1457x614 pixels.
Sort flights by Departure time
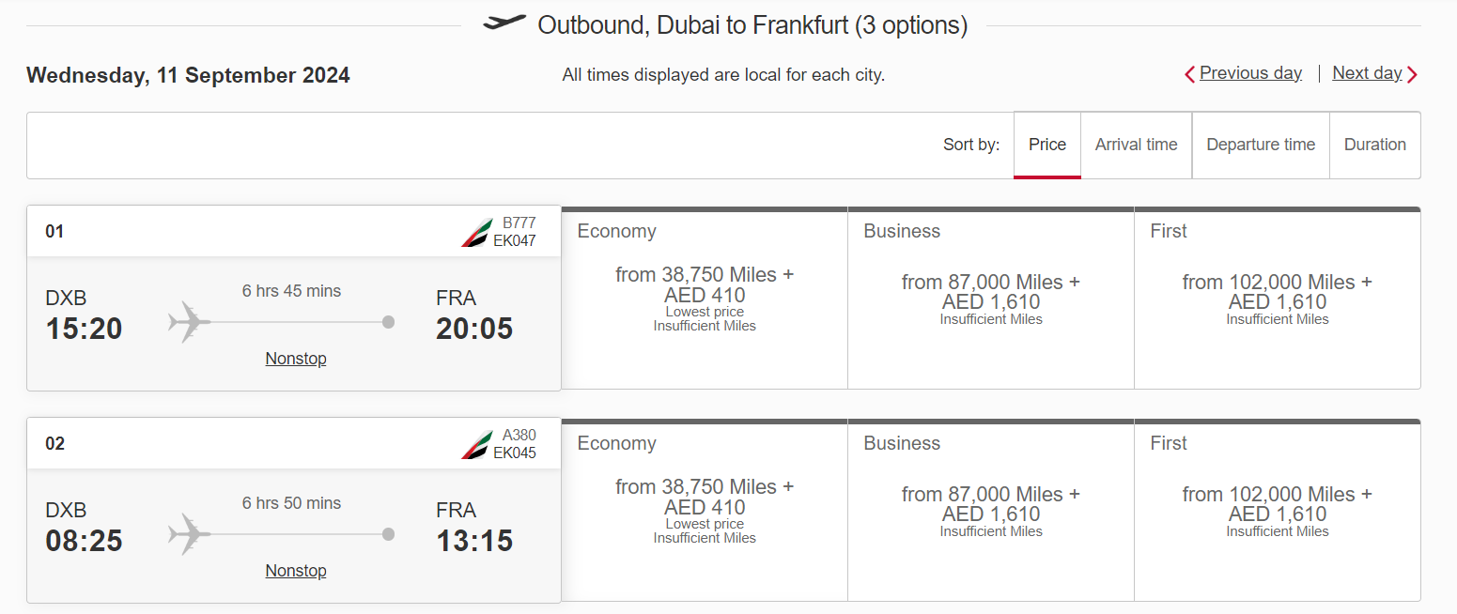click(x=1261, y=145)
